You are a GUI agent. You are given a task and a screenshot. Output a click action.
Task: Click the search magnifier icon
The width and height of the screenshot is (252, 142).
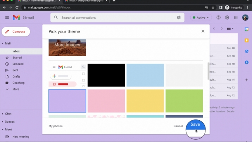pos(56,17)
